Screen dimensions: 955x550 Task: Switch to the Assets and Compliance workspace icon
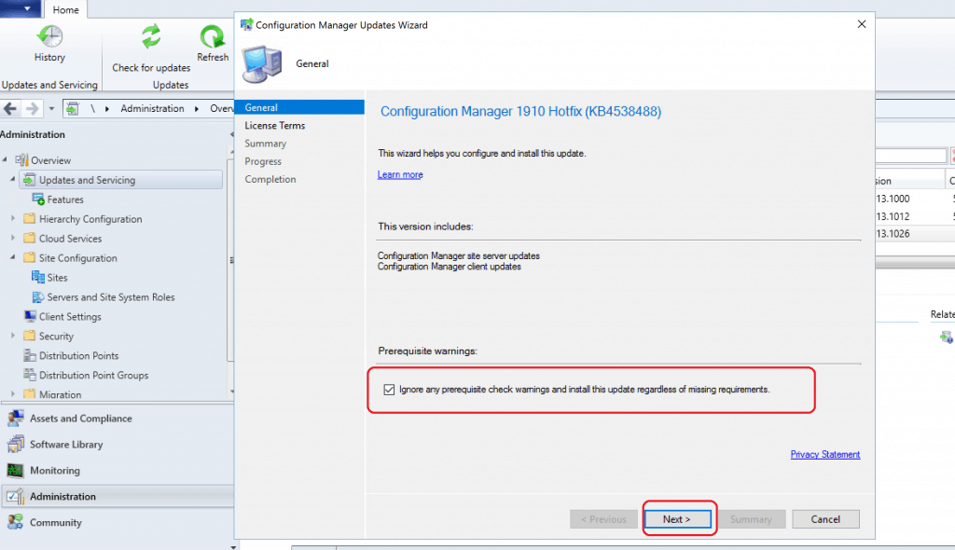pos(16,418)
